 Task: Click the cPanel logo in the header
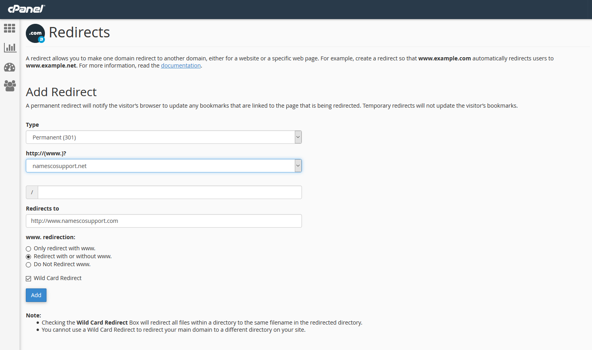pyautogui.click(x=25, y=9)
